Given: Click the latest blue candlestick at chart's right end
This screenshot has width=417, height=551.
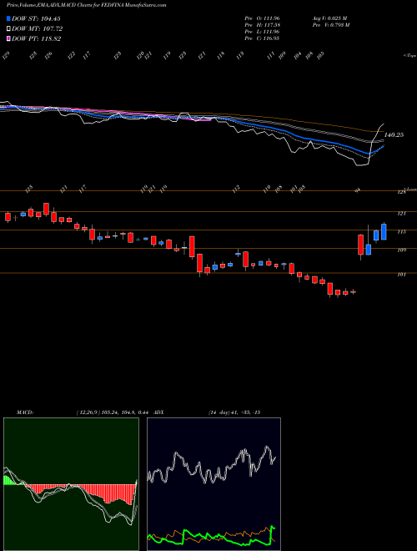Looking at the screenshot, I should click(x=384, y=231).
